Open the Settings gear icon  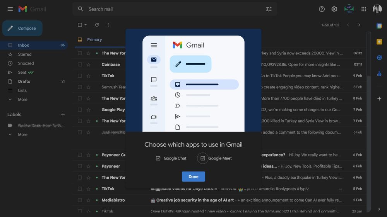(334, 9)
